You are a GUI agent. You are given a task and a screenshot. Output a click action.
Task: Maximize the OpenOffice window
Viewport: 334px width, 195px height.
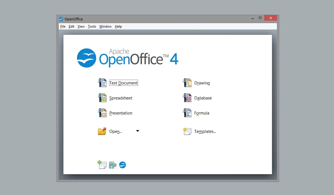(260, 18)
